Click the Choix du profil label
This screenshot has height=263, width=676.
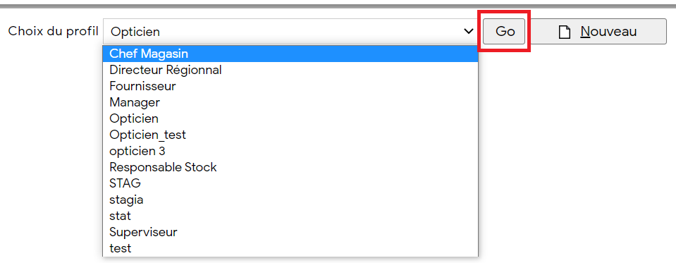coord(54,32)
